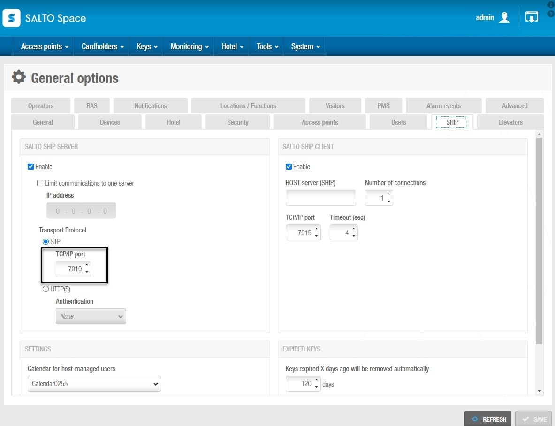
Task: Open the admin user profile icon
Action: point(504,17)
